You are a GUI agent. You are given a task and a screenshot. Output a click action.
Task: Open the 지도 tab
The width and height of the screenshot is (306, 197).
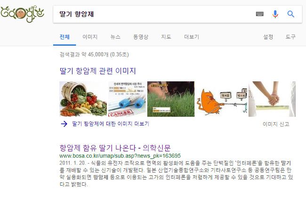[x=166, y=37]
